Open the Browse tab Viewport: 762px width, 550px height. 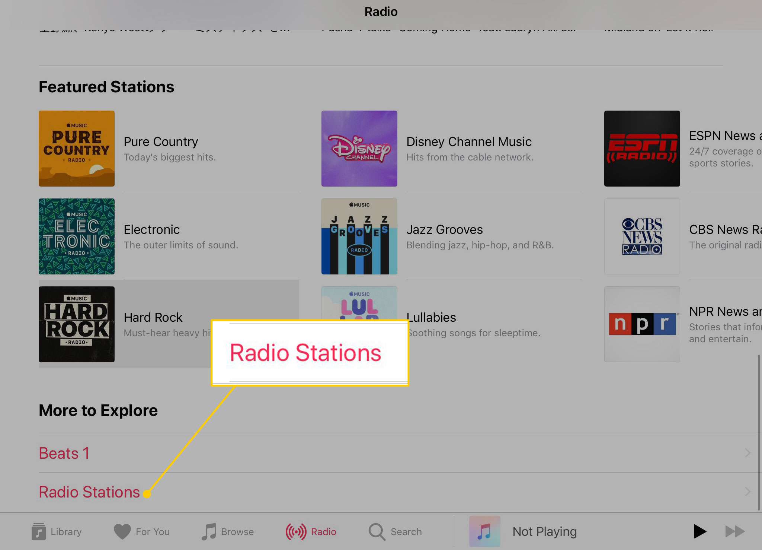(x=227, y=531)
